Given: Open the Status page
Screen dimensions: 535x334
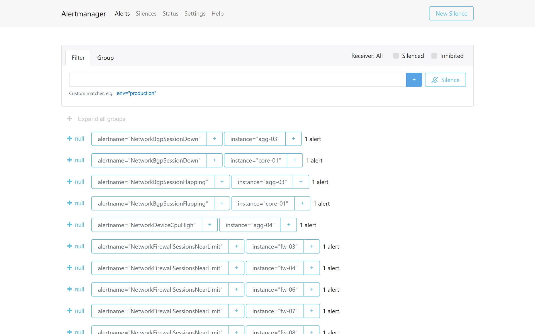Looking at the screenshot, I should pyautogui.click(x=170, y=13).
